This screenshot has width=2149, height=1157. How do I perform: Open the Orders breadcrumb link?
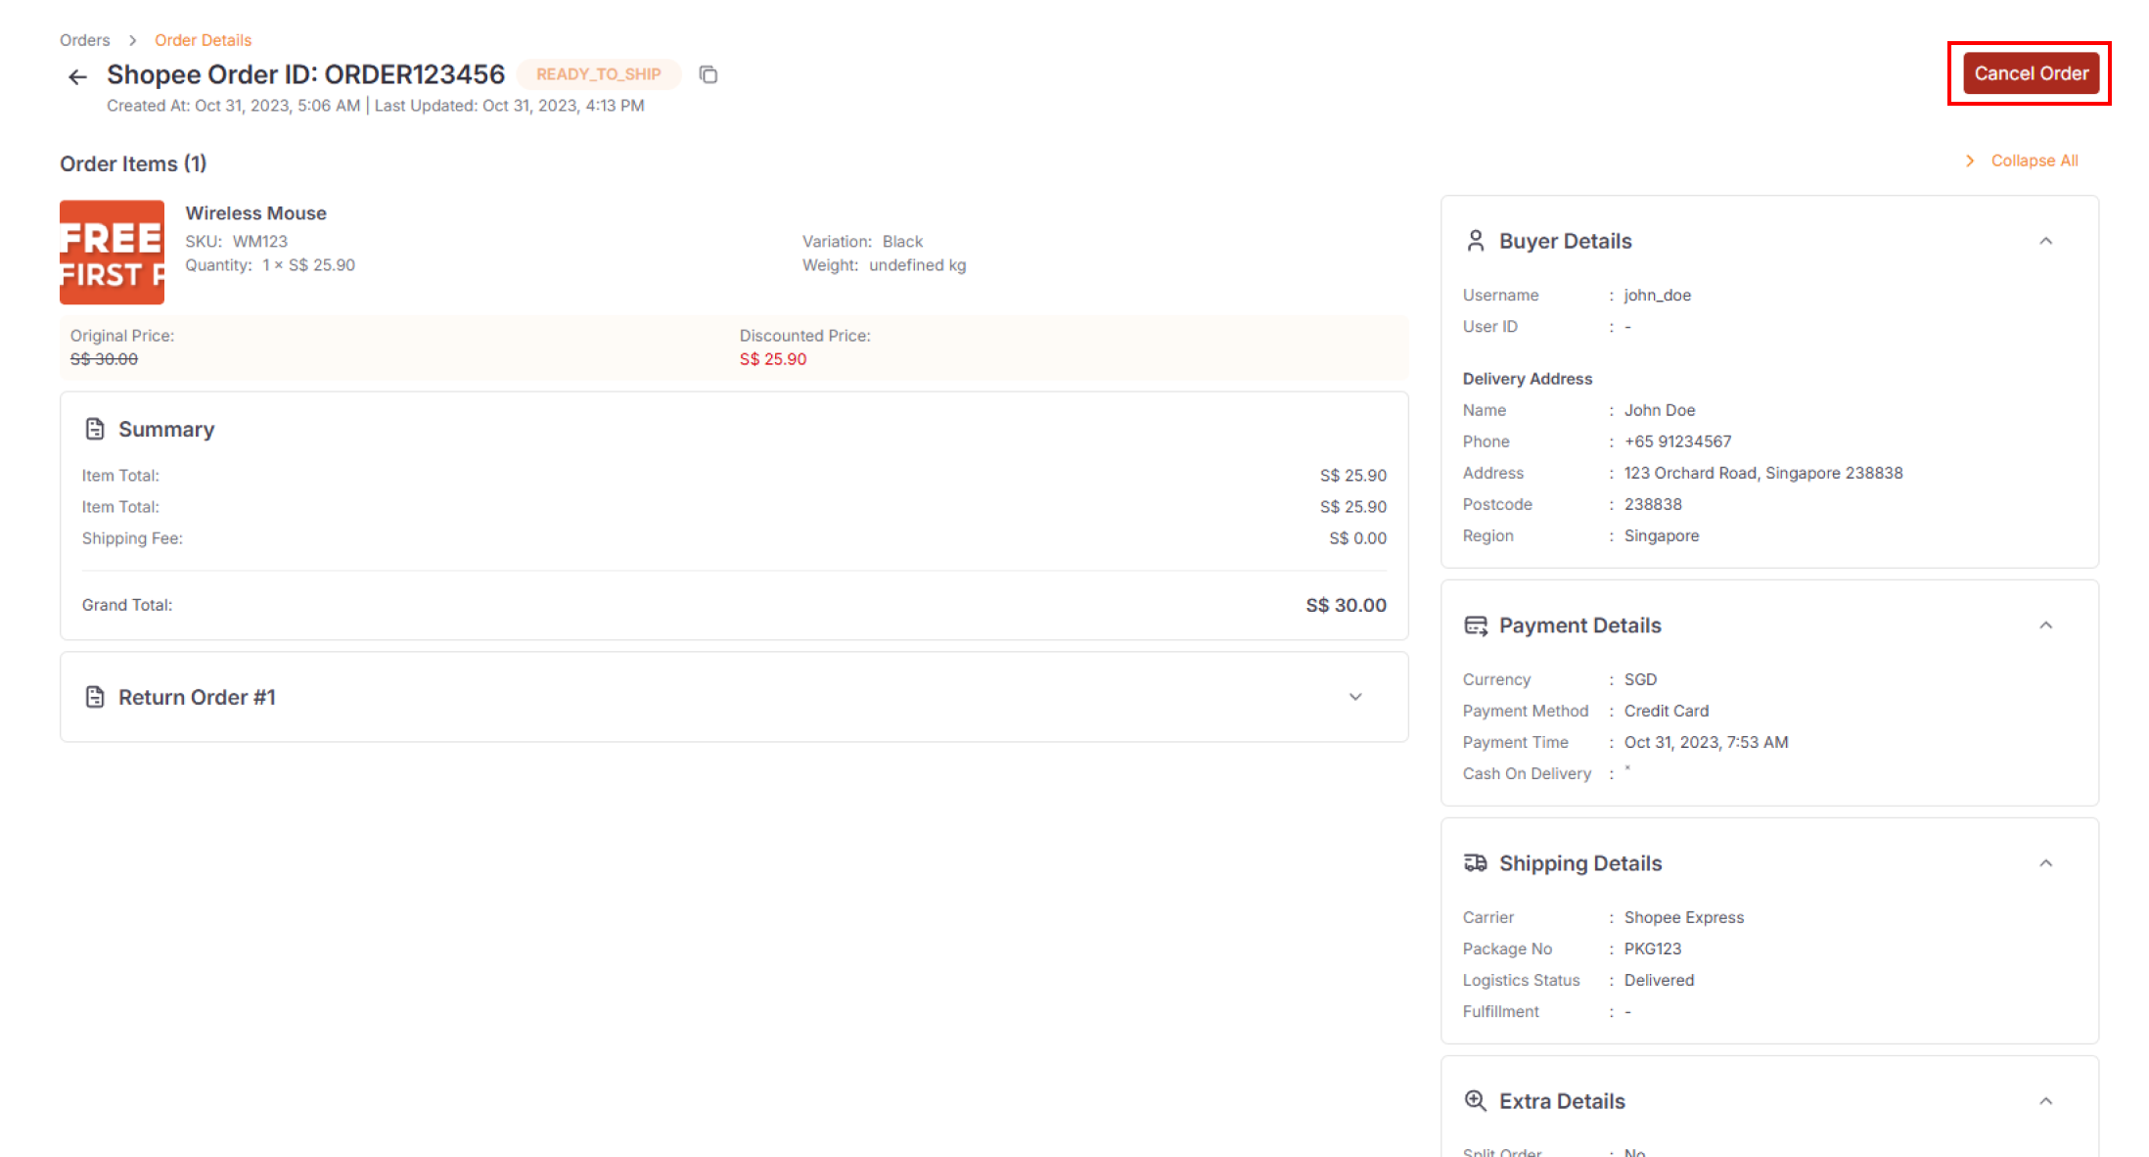tap(84, 39)
